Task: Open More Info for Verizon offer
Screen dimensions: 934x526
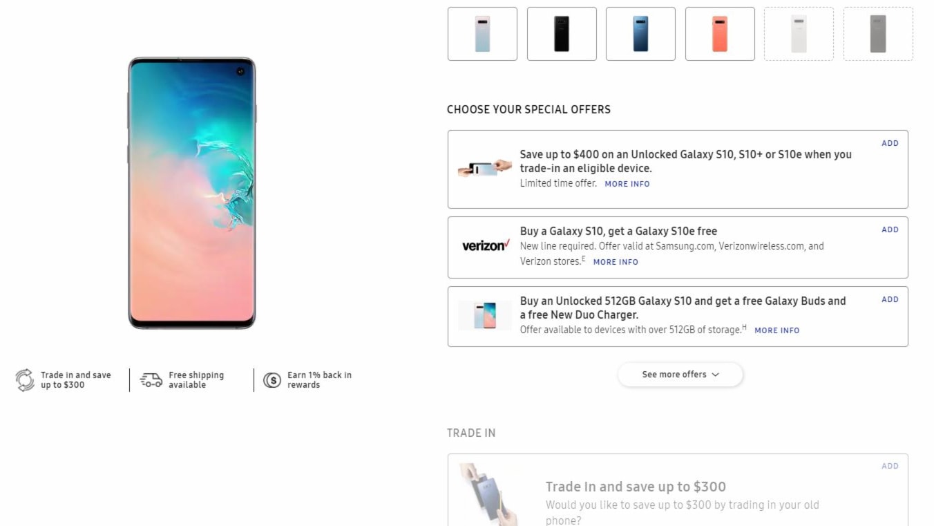Action: click(x=616, y=262)
